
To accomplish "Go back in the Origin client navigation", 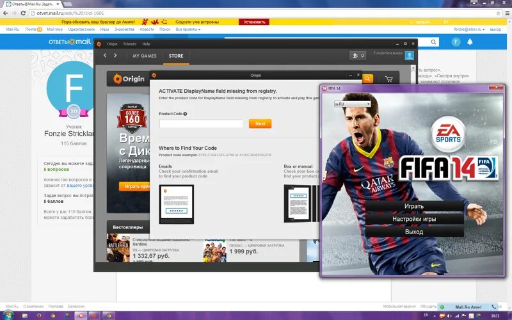I will pyautogui.click(x=105, y=56).
